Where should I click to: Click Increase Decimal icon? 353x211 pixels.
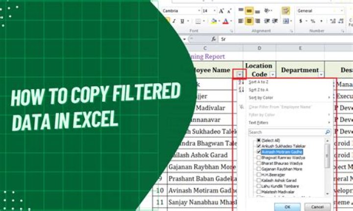(x=333, y=21)
